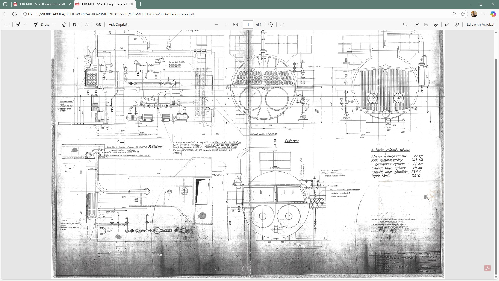Switch to the first GIB-MHO 22-230 tab
The image size is (499, 281).
tap(42, 4)
